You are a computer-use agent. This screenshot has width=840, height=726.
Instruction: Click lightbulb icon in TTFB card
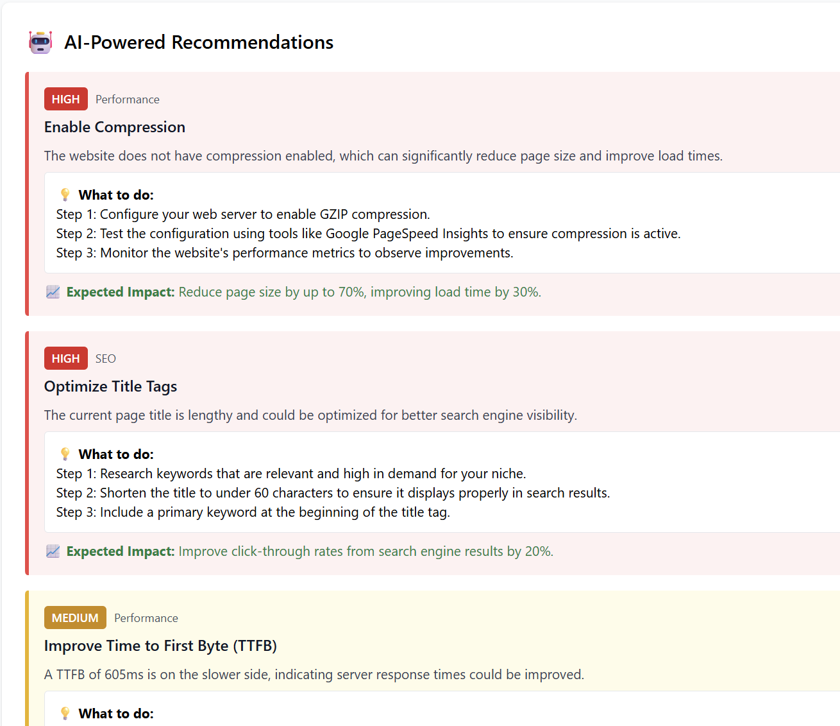click(65, 713)
